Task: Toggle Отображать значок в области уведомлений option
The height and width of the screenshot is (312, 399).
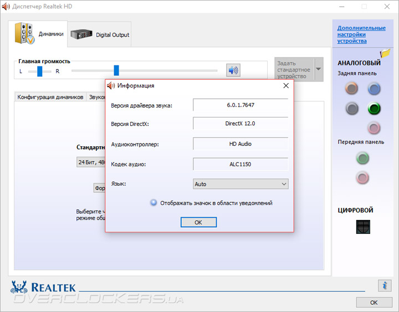Action: tap(154, 203)
